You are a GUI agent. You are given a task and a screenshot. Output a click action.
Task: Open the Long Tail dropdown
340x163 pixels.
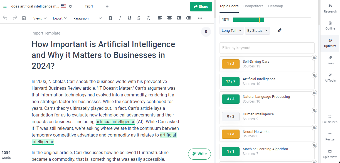click(231, 31)
